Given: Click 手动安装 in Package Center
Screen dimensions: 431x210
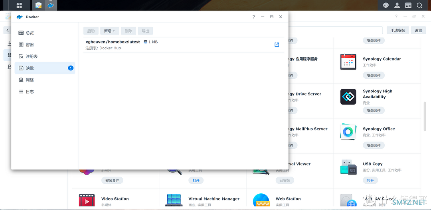Looking at the screenshot, I should pos(398,30).
